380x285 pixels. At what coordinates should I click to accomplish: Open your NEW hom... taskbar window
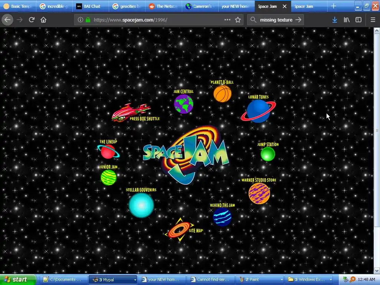[x=162, y=280]
